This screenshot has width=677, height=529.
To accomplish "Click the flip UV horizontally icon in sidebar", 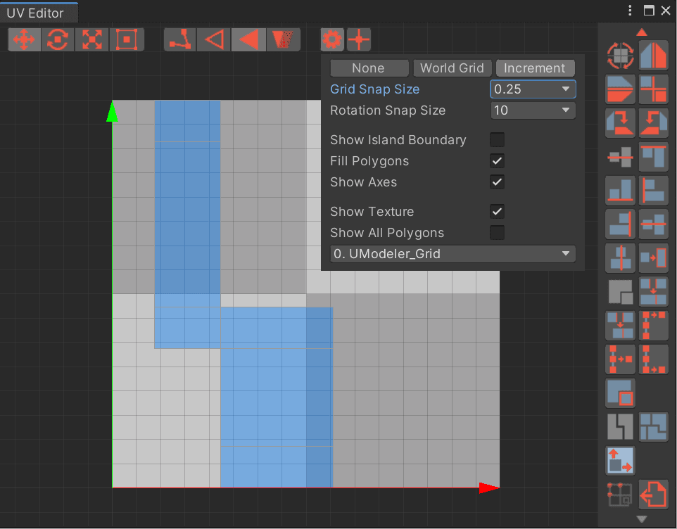I will coord(654,56).
